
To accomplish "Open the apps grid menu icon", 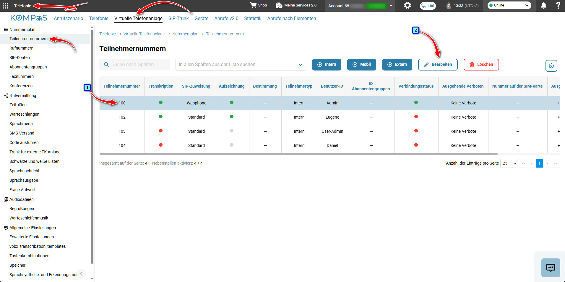I will click(x=5, y=6).
